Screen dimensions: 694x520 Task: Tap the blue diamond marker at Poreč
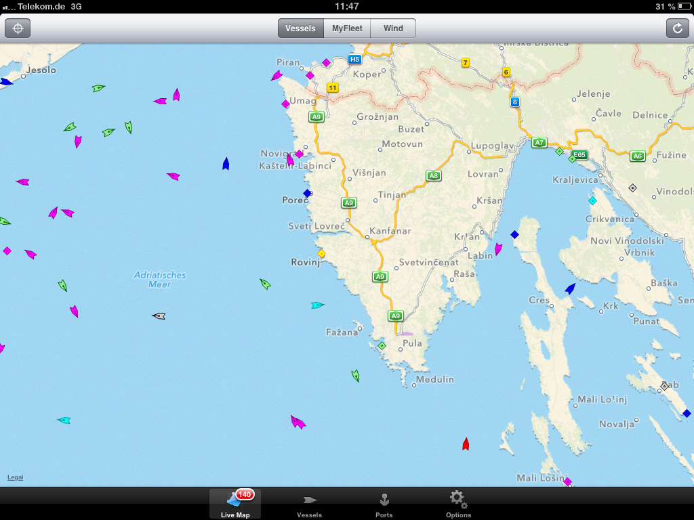pos(307,193)
